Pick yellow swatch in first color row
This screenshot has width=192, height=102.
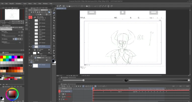pyautogui.click(x=4, y=57)
